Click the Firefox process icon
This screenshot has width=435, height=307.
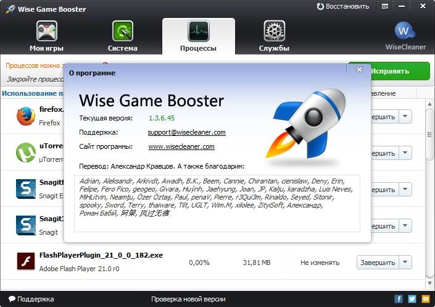(26, 116)
